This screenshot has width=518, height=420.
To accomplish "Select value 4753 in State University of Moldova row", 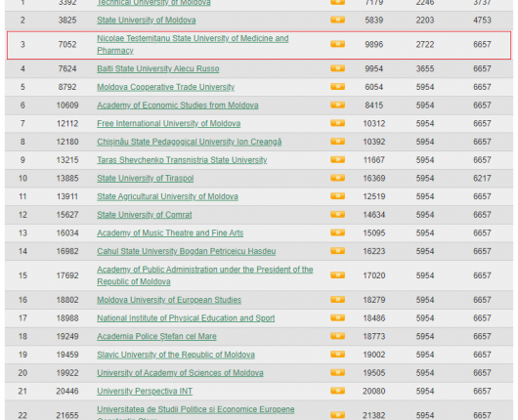I will pyautogui.click(x=482, y=21).
